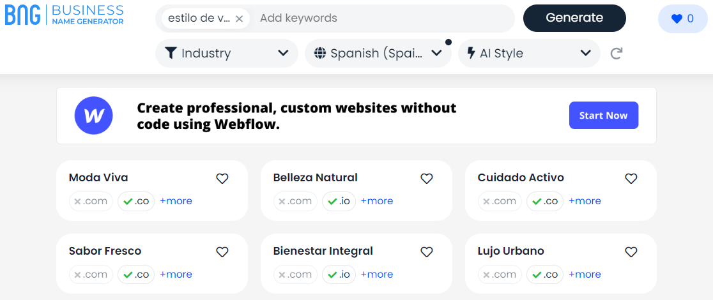Click the Webflow logo icon

point(94,116)
